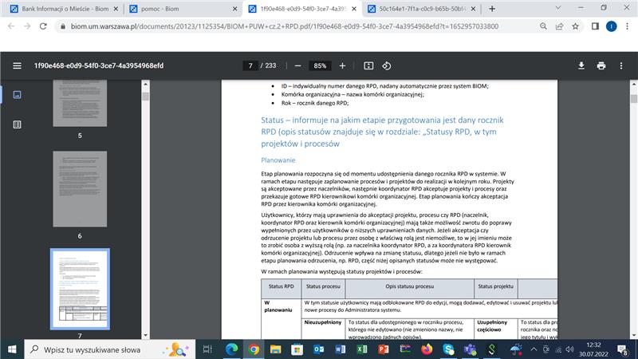The image size is (638, 359).
Task: Open PDF viewer more actions menu
Action: 621,65
